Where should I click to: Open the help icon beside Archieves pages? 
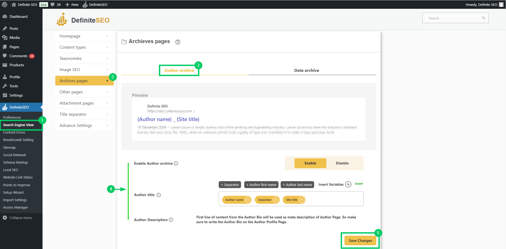(x=178, y=42)
